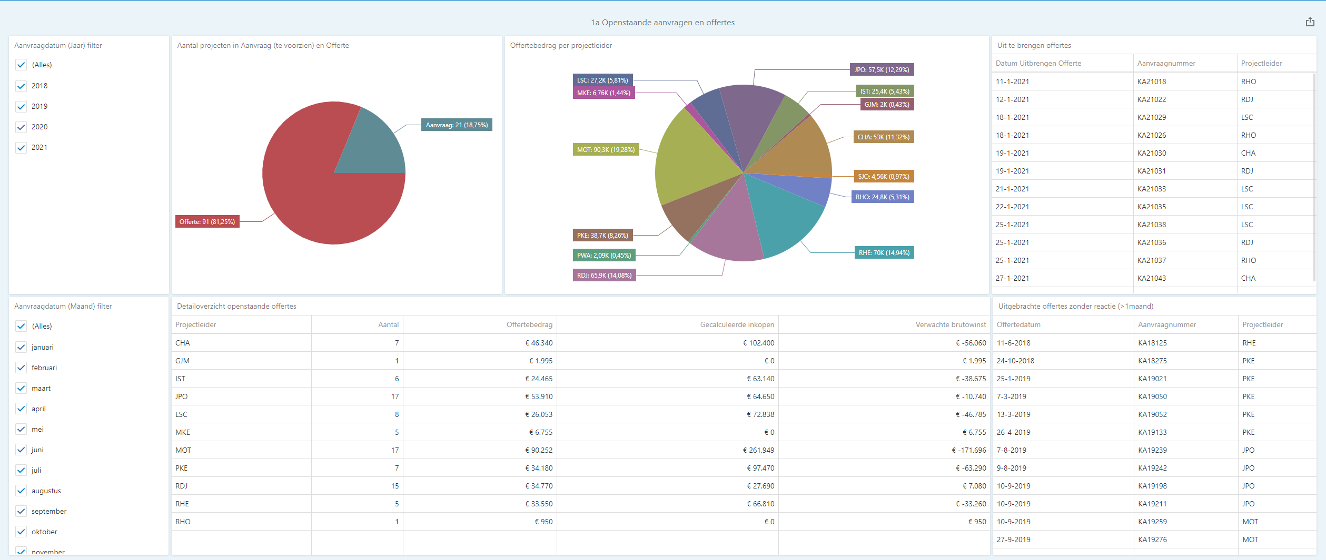The image size is (1326, 560).
Task: Toggle the maart month checkbox
Action: click(21, 388)
